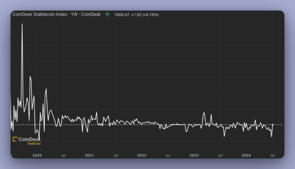The height and width of the screenshot is (169, 295).
Task: Select the 2021 label on time axis
Action: (89, 155)
